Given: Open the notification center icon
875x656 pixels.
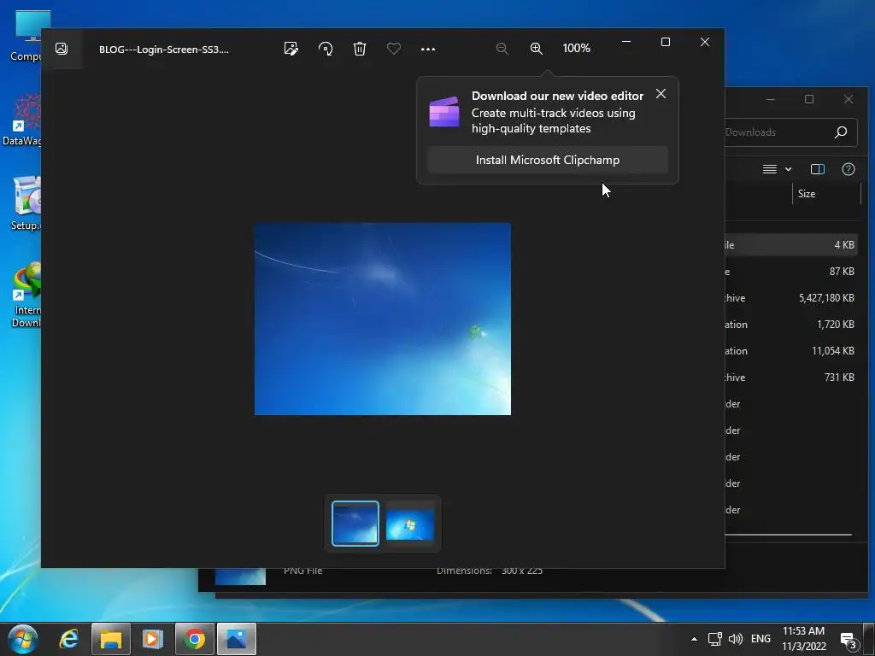Looking at the screenshot, I should 849,641.
